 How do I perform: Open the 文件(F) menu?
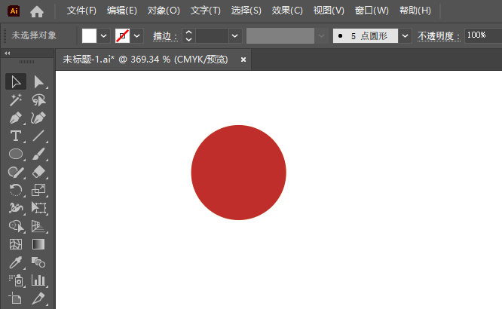click(x=81, y=11)
